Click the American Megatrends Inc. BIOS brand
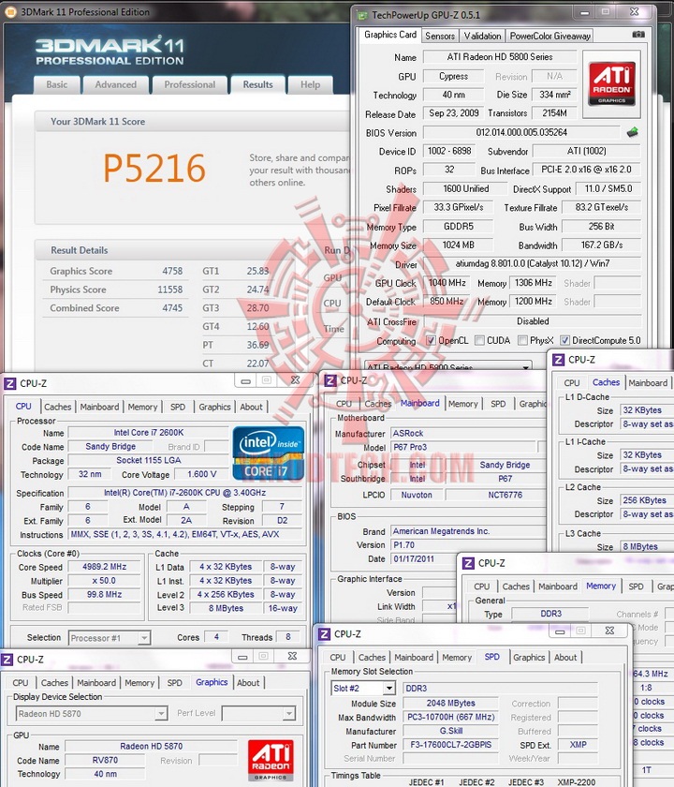 click(x=468, y=531)
